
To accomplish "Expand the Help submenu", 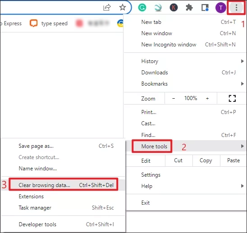I will 186,186.
